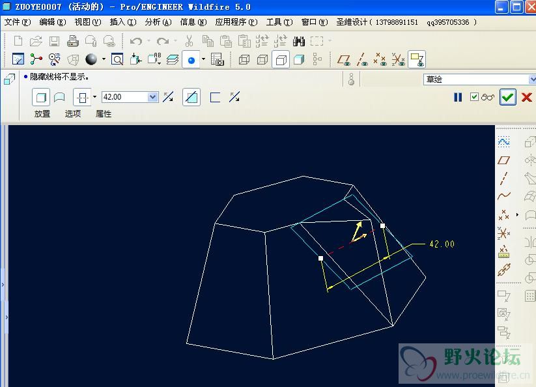536x387 pixels.
Task: Expand the Undo history arrow
Action: 148,41
